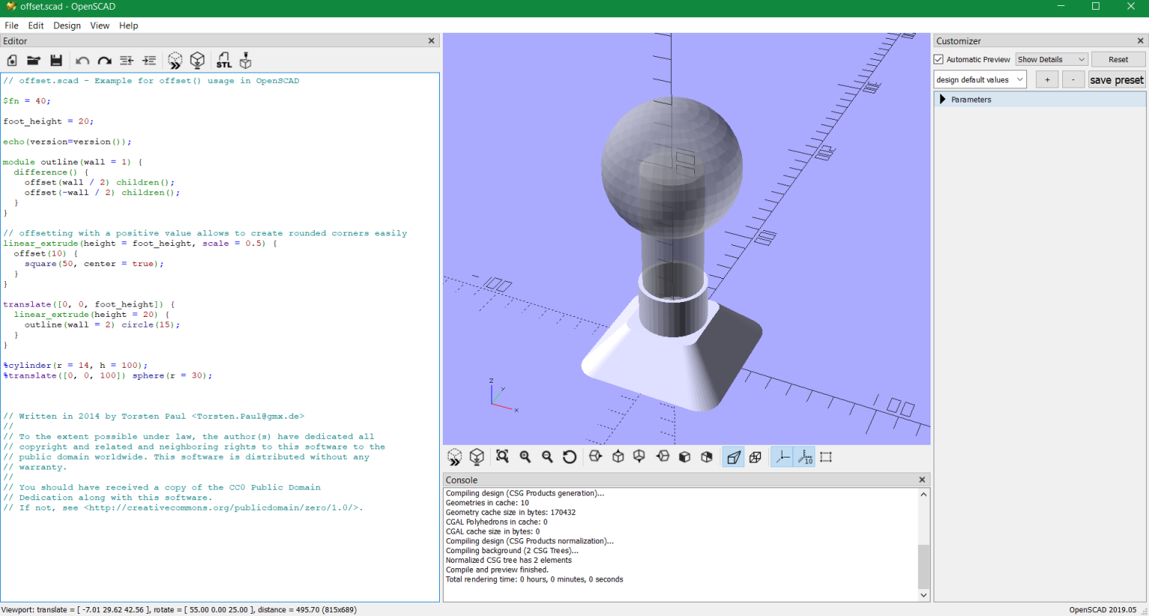Click the save preset button
This screenshot has width=1149, height=616.
click(x=1117, y=79)
